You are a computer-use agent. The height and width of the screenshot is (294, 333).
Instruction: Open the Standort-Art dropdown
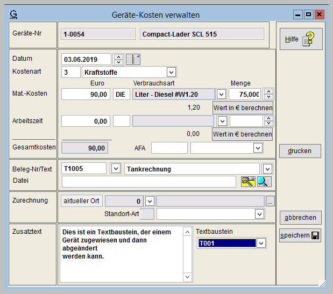[260, 214]
